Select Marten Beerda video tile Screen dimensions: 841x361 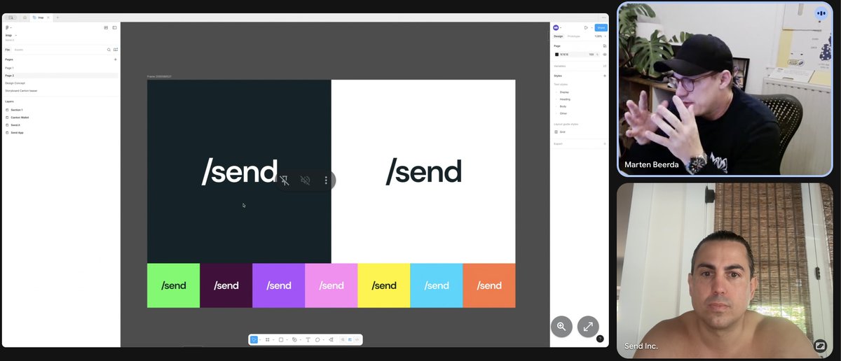tap(725, 89)
